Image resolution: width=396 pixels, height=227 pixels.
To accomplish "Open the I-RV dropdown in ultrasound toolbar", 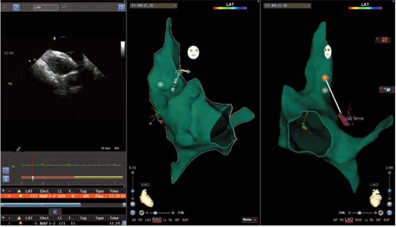I will click(x=47, y=8).
